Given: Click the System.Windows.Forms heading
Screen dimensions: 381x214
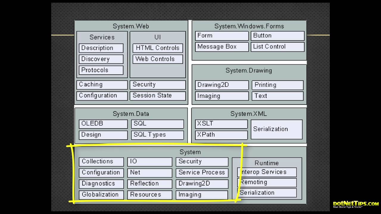Looking at the screenshot, I should [x=249, y=26].
